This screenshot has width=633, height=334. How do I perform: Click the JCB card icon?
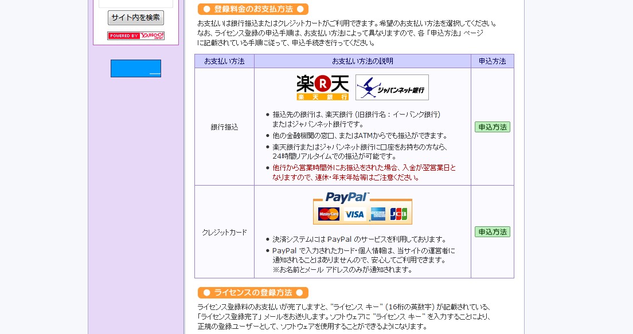click(398, 214)
